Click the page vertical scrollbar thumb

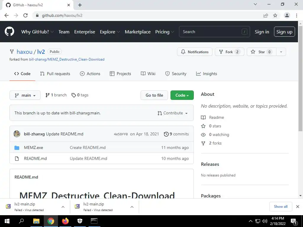coord(300,78)
